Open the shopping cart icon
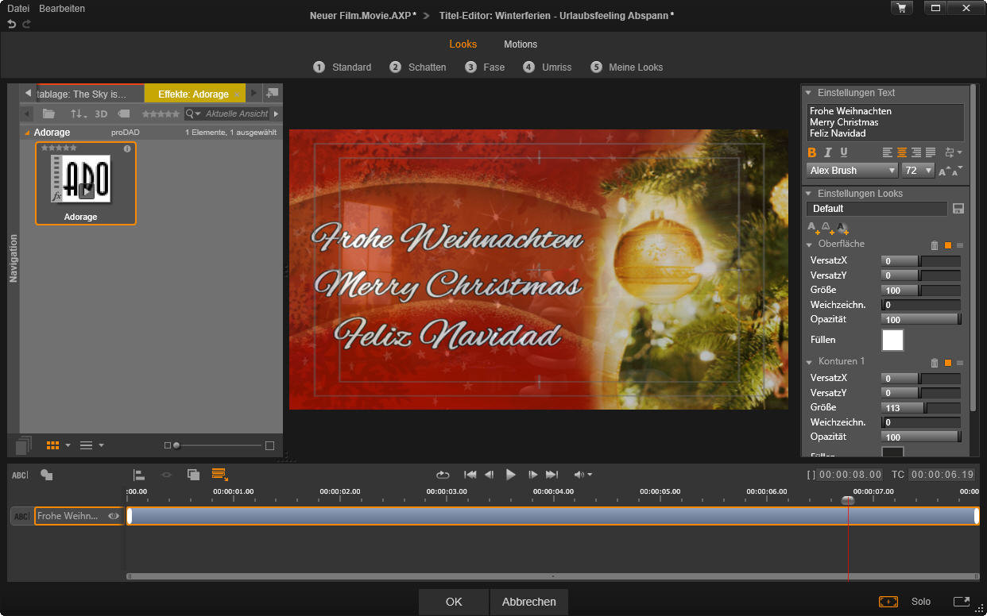The width and height of the screenshot is (987, 616). pyautogui.click(x=902, y=8)
